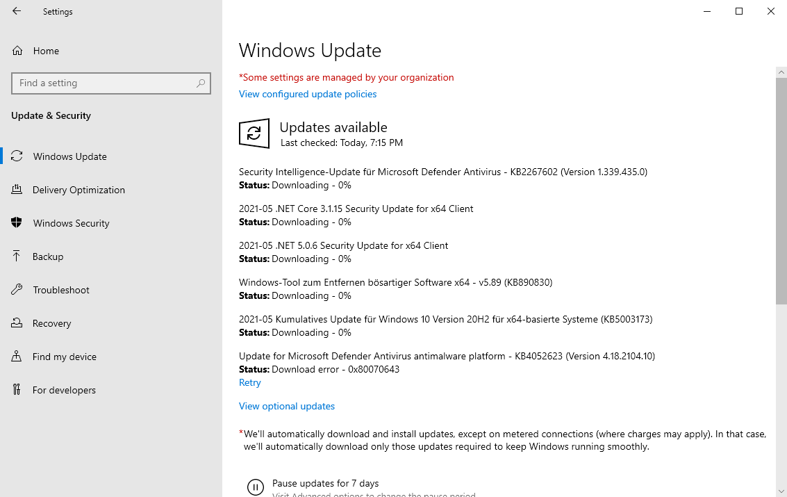Close the Settings window
This screenshot has height=497, width=787.
coord(771,11)
